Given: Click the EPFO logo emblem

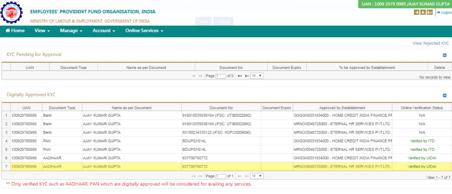Looking at the screenshot, I should (x=13, y=13).
